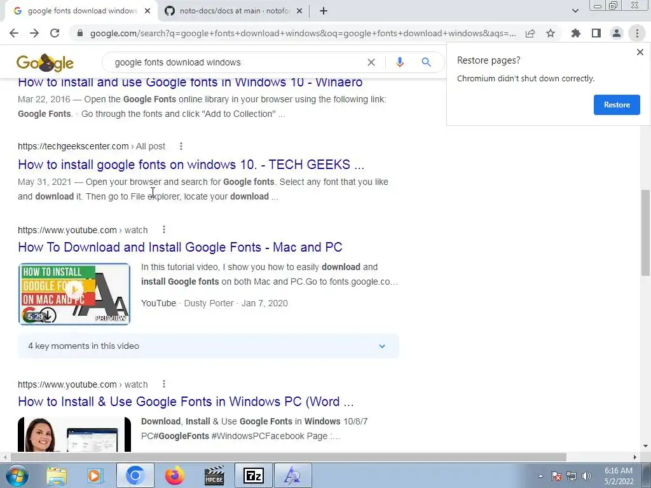651x488 pixels.
Task: Focus the Google search input field
Action: (236, 62)
